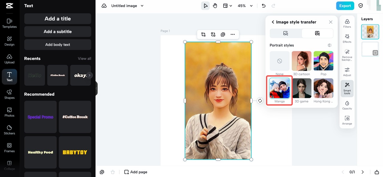Open the Smart tools panel
Image resolution: width=383 pixels, height=177 pixels.
tap(347, 88)
